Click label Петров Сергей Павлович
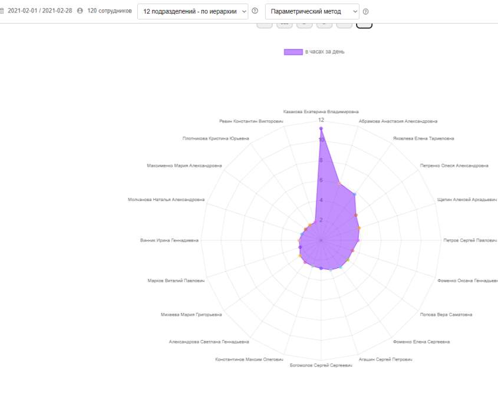The width and height of the screenshot is (498, 403). [x=470, y=240]
